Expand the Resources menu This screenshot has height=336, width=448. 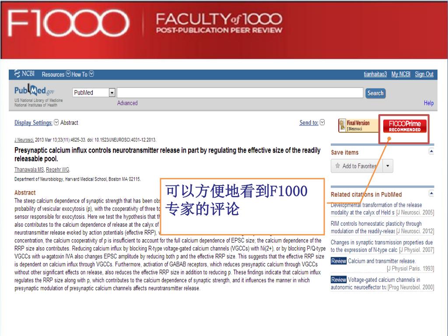click(x=56, y=74)
